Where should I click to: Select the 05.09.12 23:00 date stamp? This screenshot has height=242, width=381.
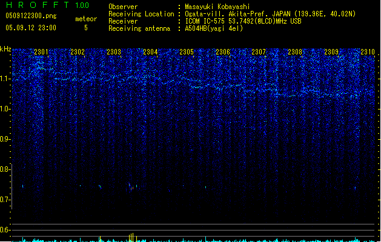coord(30,28)
